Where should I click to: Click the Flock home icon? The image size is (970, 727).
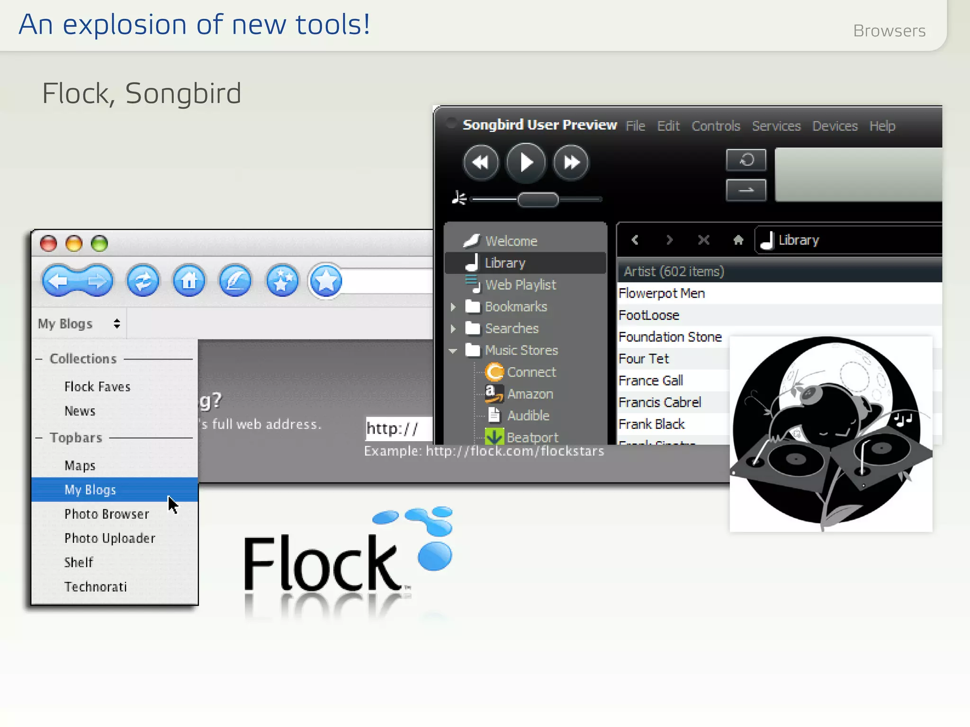click(189, 281)
